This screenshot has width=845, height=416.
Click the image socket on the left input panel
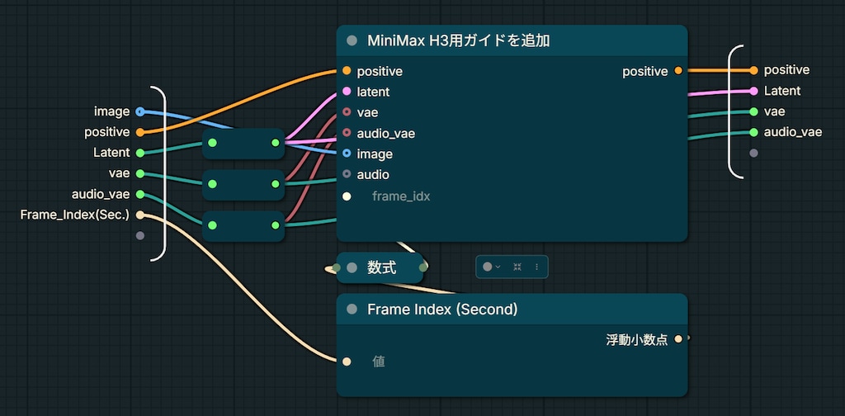pyautogui.click(x=140, y=111)
